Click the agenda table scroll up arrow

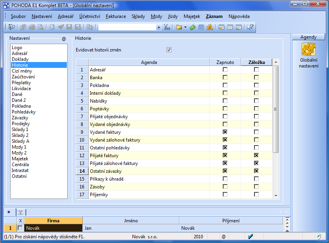point(276,62)
